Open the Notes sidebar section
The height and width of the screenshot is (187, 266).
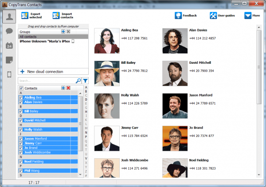point(9,60)
